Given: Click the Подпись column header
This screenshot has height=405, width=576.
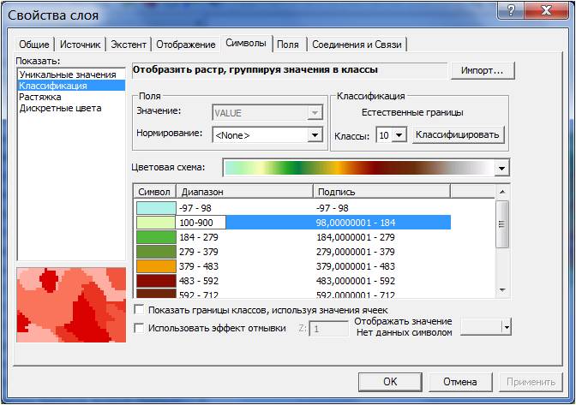Looking at the screenshot, I should point(381,192).
